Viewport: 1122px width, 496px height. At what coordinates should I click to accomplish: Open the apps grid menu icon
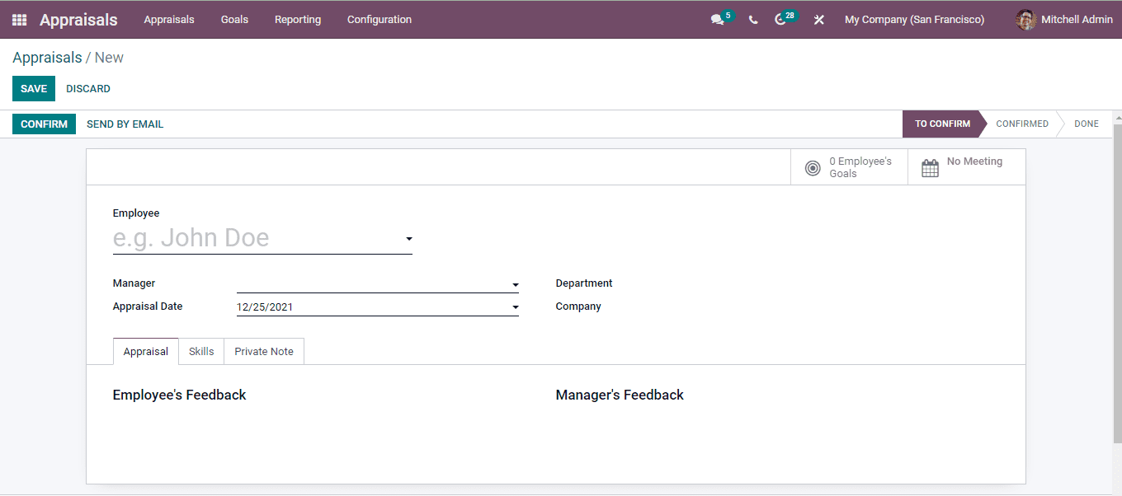coord(19,20)
